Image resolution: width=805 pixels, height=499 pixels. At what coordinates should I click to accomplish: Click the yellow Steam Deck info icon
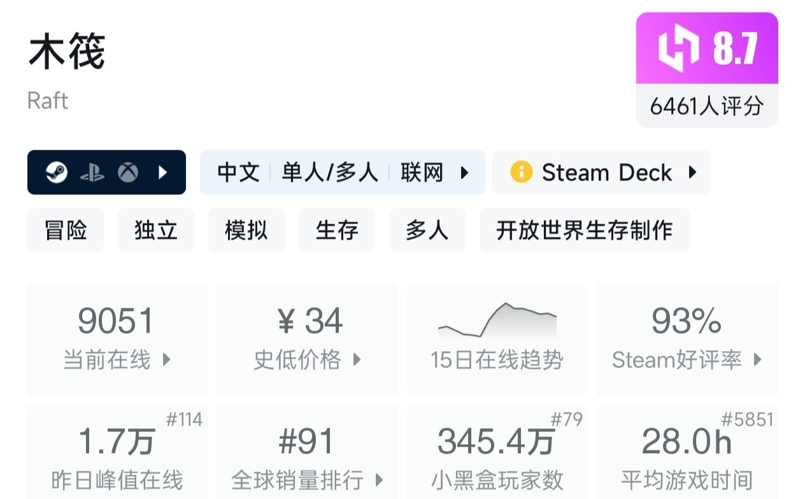coord(521,172)
